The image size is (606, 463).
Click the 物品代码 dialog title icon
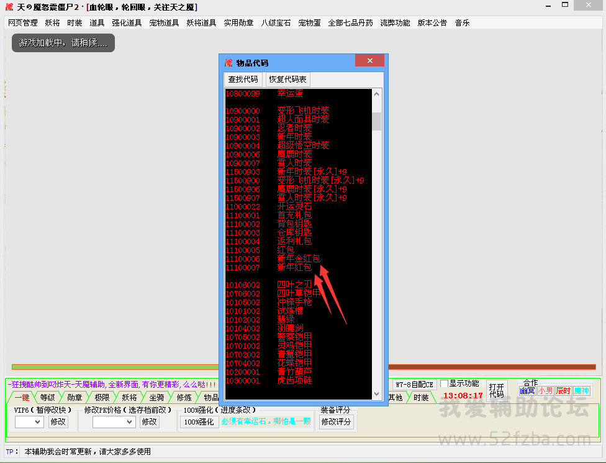tap(228, 63)
